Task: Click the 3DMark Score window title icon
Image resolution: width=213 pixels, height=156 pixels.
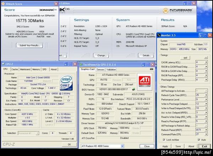Action: coord(3,4)
